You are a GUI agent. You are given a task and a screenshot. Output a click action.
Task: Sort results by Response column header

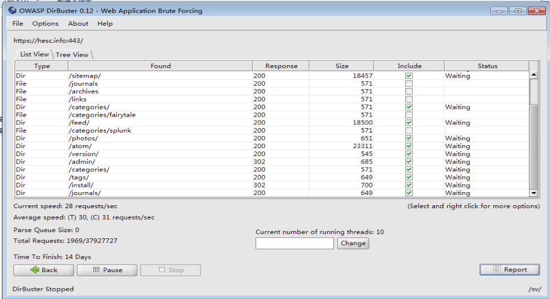(281, 66)
